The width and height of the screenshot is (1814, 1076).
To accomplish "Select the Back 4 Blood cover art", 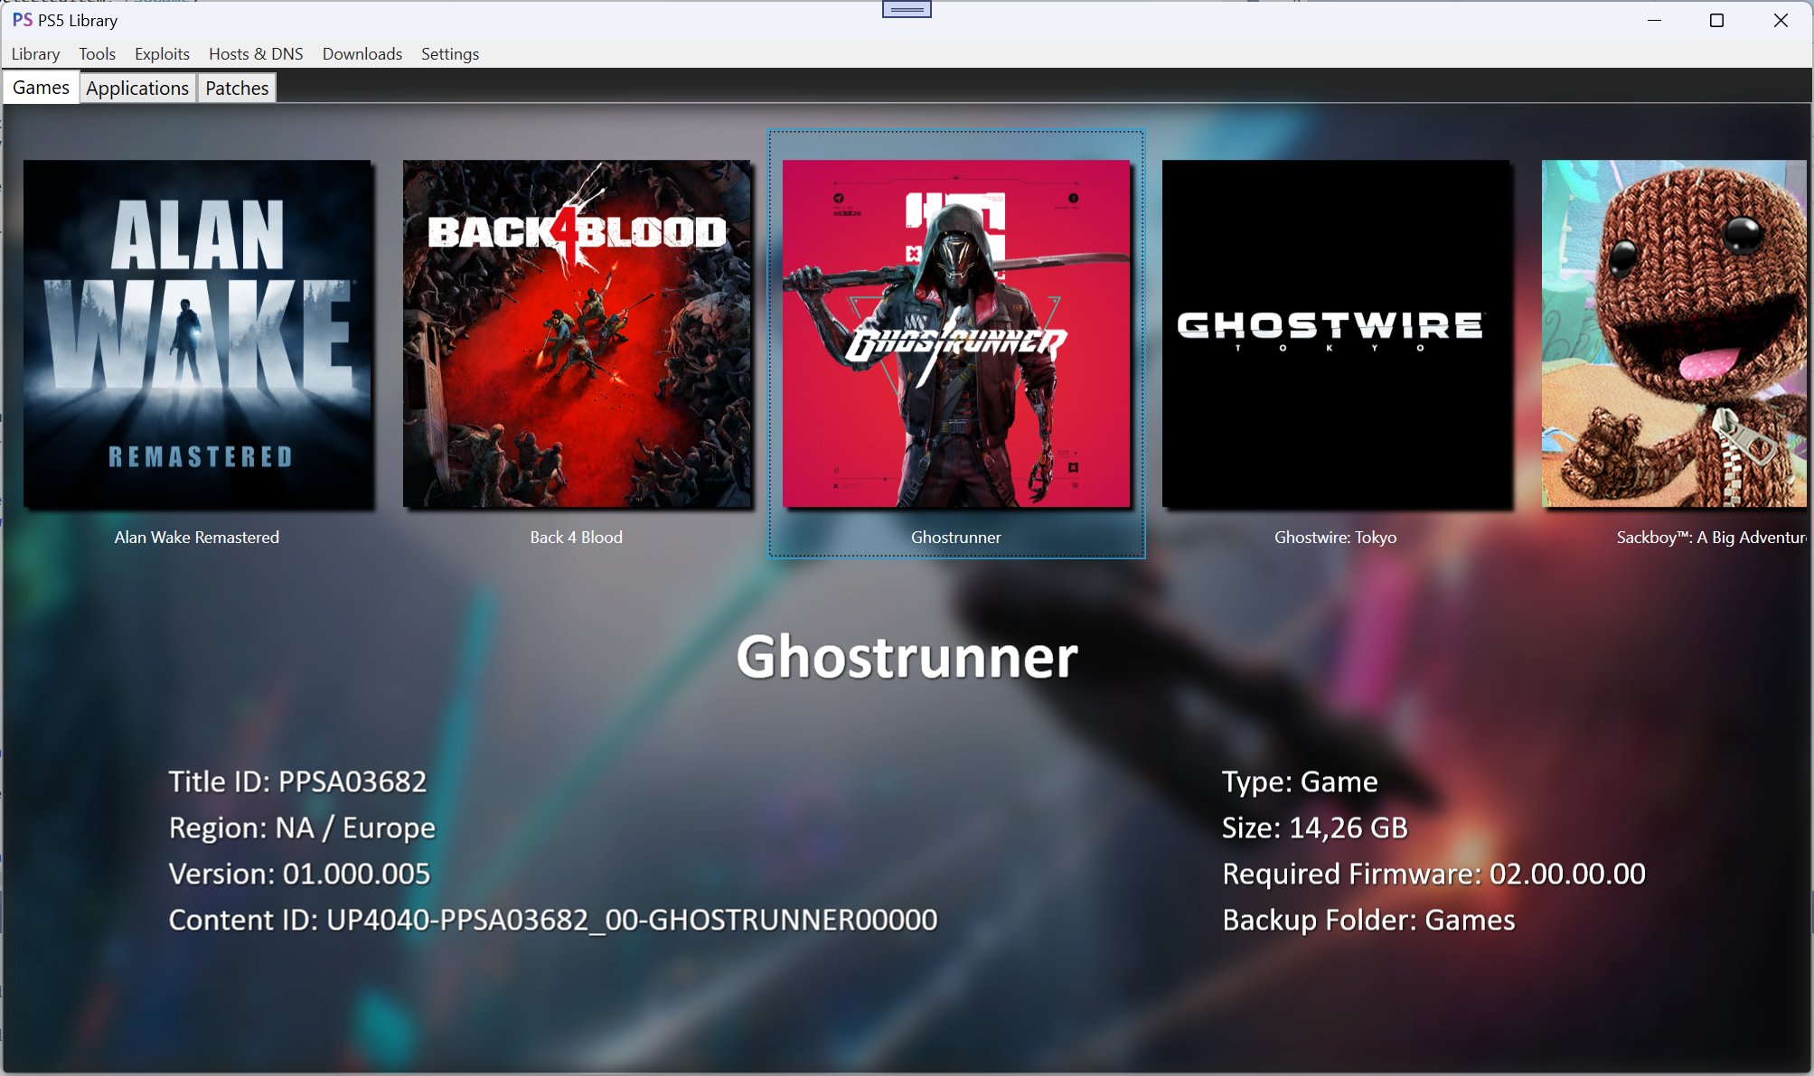I will coord(577,333).
